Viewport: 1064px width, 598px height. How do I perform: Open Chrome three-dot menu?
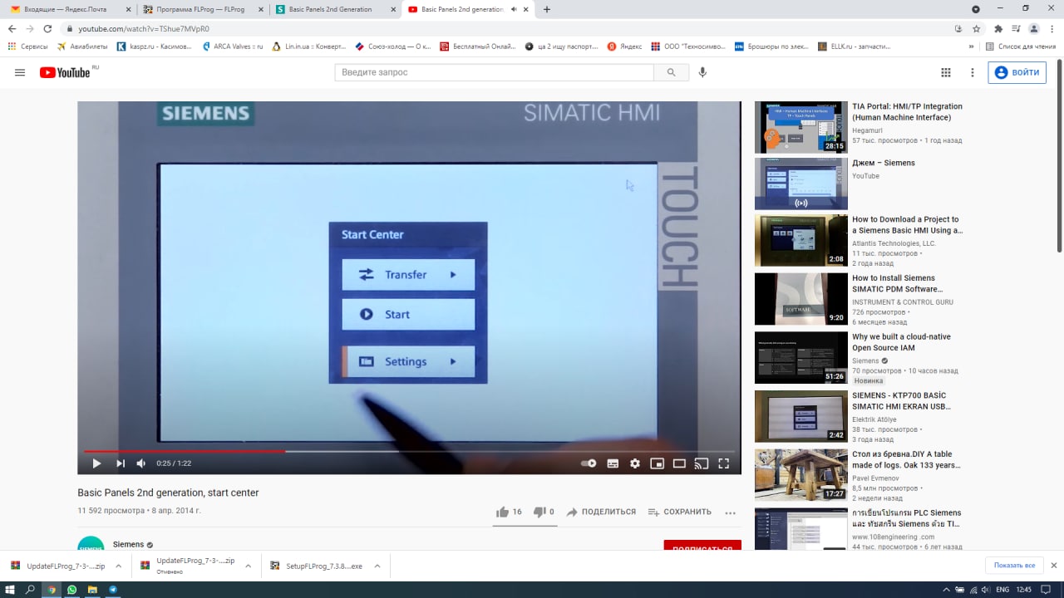1052,28
